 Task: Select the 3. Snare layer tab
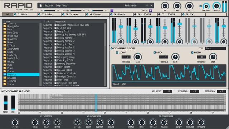tap(73, 14)
